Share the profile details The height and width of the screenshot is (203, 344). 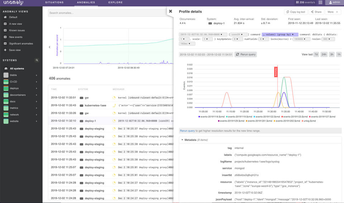click(x=316, y=12)
